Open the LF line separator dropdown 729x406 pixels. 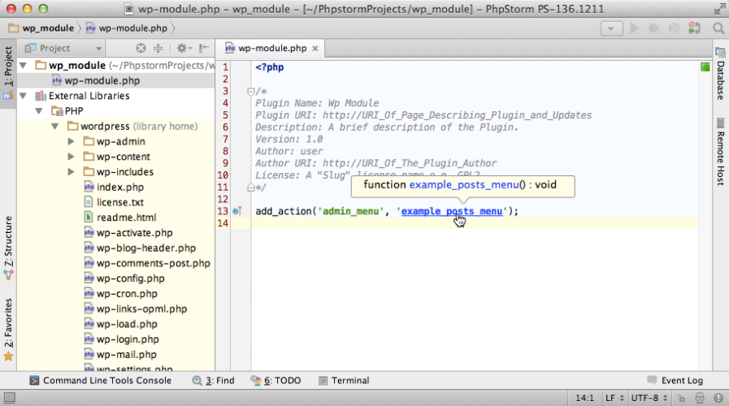click(614, 398)
